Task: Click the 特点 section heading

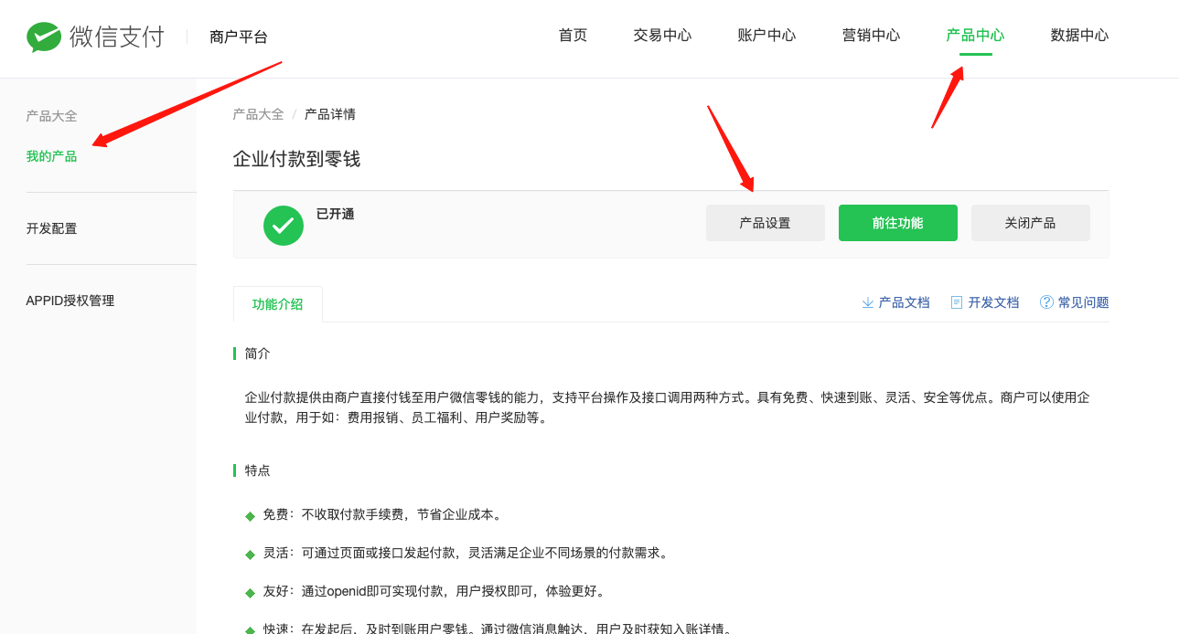Action: [x=257, y=470]
